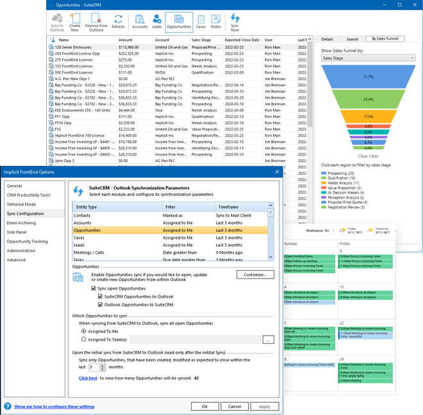Click blue 31.7% funnel segment

368,77
